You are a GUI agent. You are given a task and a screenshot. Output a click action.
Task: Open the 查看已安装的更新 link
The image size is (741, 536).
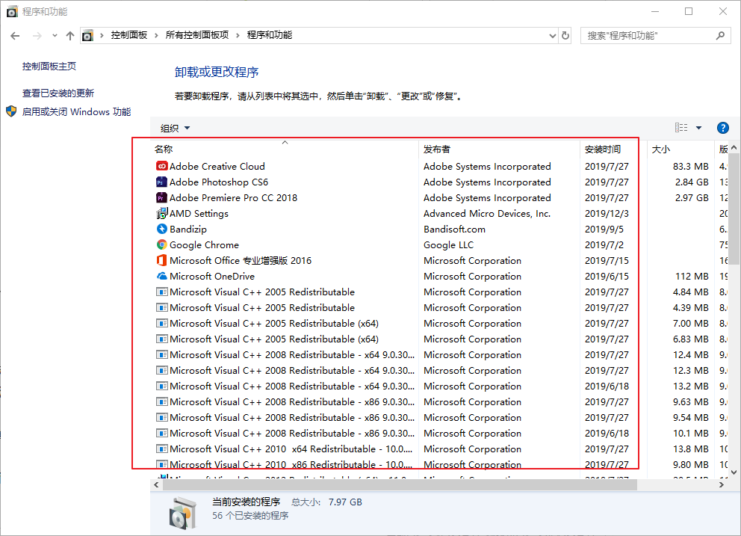pos(58,93)
